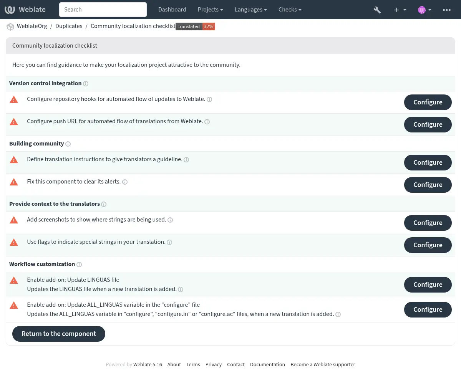Open the user avatar profile menu
This screenshot has height=387, width=461.
tap(425, 10)
